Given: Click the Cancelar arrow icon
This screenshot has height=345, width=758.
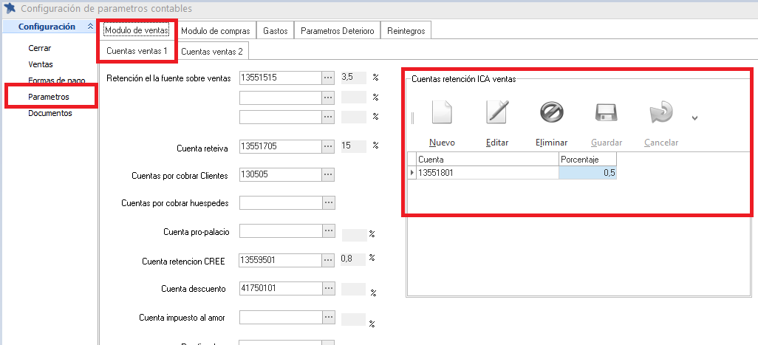Looking at the screenshot, I should click(660, 113).
